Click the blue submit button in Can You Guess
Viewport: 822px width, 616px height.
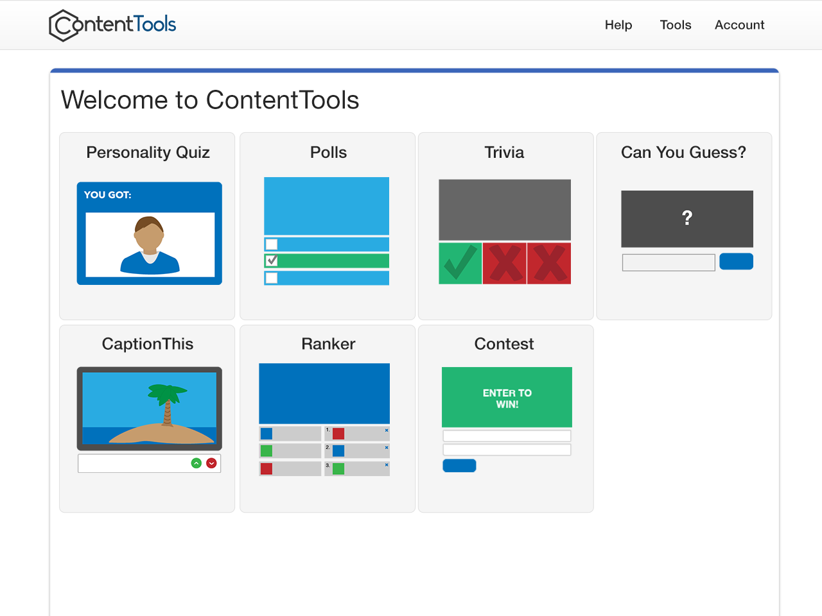[736, 261]
